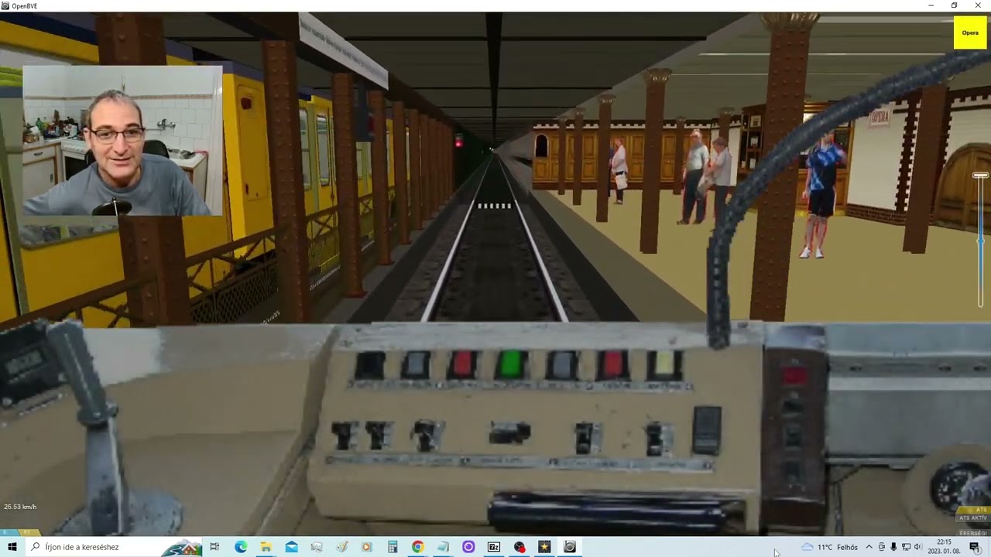Click the Meet Now camera tray icon

(881, 547)
